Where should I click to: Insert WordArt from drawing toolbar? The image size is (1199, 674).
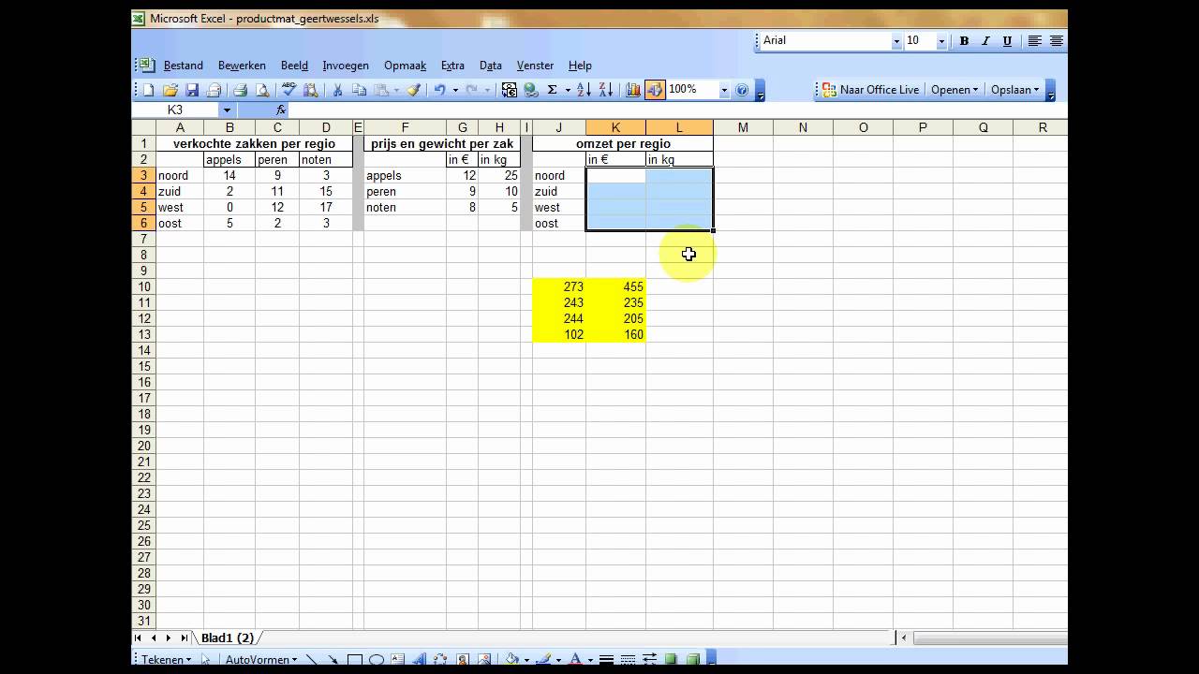point(419,660)
